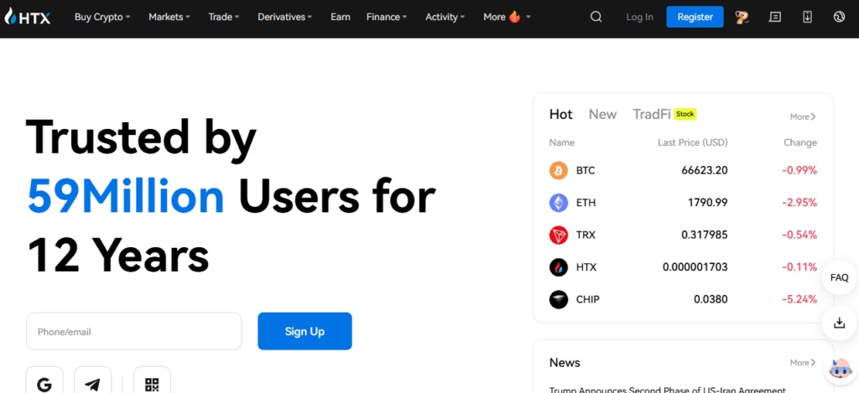Open More in the News panel
The height and width of the screenshot is (393, 859).
pos(803,362)
